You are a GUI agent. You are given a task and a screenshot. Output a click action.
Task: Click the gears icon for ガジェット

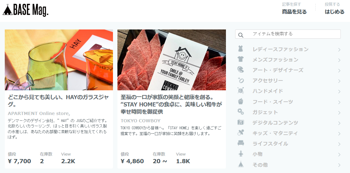tap(241, 112)
